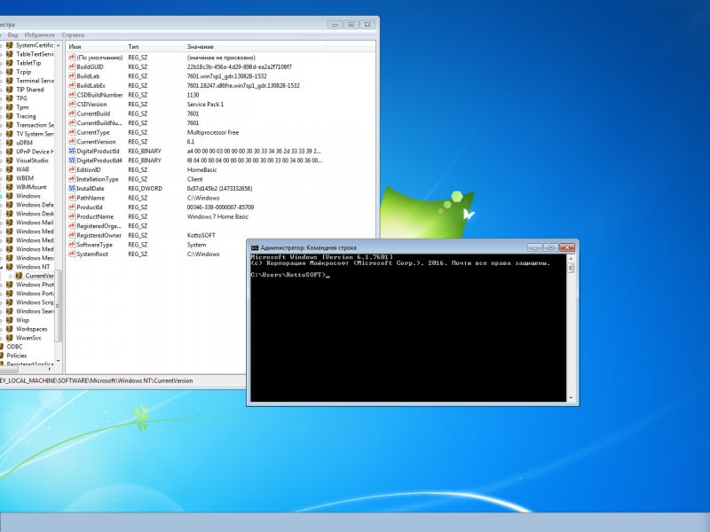Open the Справка menu
This screenshot has width=710, height=532.
[73, 35]
